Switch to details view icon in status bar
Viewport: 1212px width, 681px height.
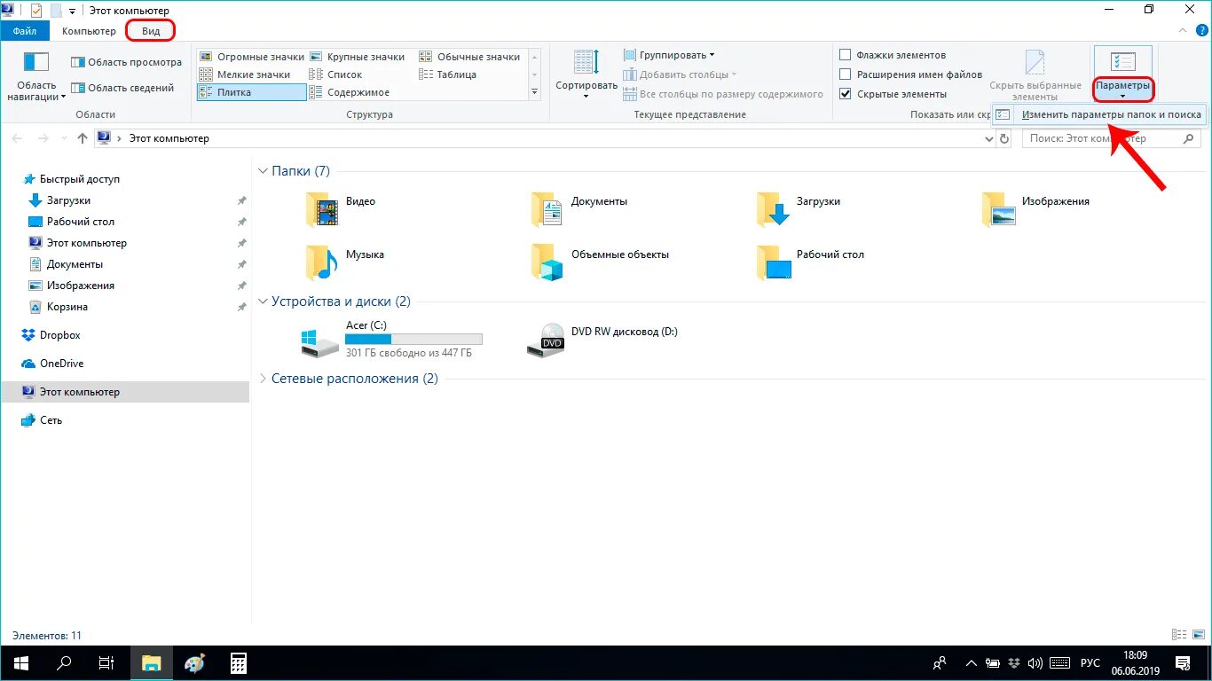[1178, 635]
